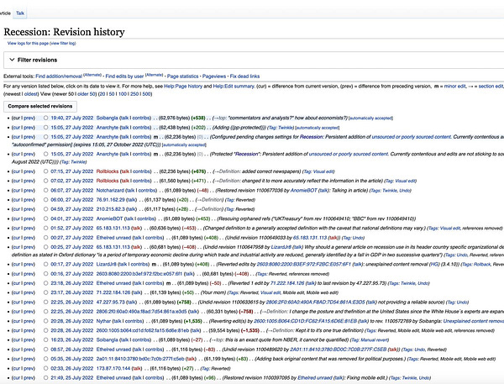Open Nythar user page
Viewport: 504px width, 384px height.
(x=103, y=321)
